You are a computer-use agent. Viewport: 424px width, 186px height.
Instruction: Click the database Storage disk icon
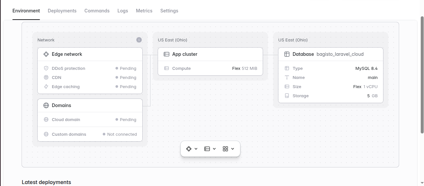pos(287,96)
